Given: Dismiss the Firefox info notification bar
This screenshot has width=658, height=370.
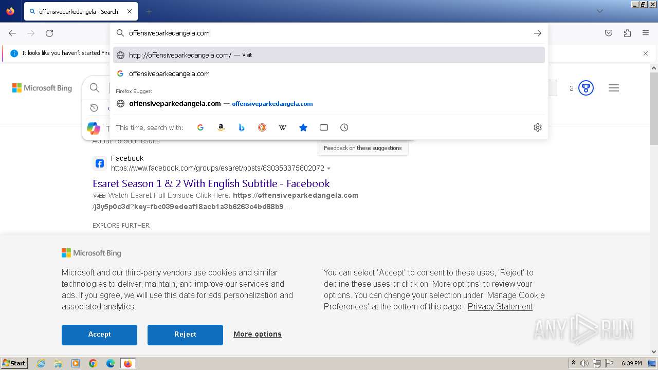Looking at the screenshot, I should coord(646,53).
